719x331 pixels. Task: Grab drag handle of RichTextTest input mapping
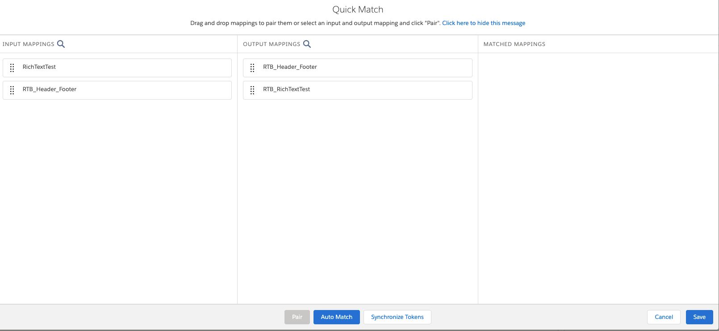pos(12,67)
